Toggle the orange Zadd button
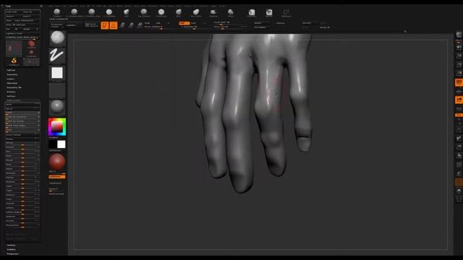The height and width of the screenshot is (260, 463). tap(184, 23)
